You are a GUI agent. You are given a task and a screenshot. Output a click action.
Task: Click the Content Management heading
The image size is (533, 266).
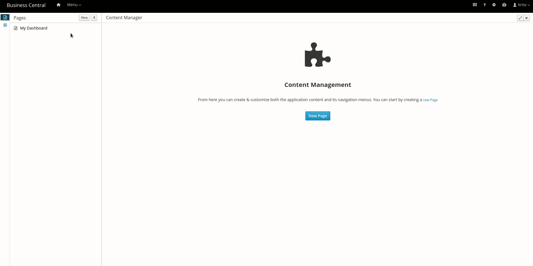point(318,85)
